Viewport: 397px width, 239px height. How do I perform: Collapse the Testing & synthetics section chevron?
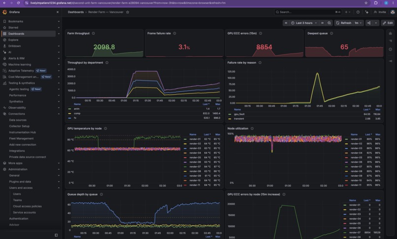click(59, 83)
